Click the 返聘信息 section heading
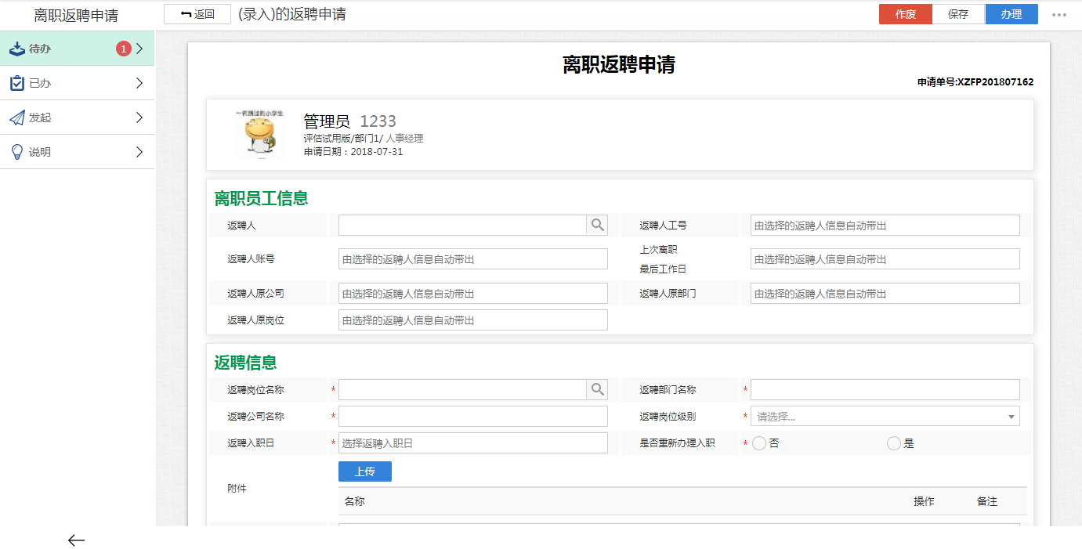Image resolution: width=1082 pixels, height=549 pixels. [245, 363]
